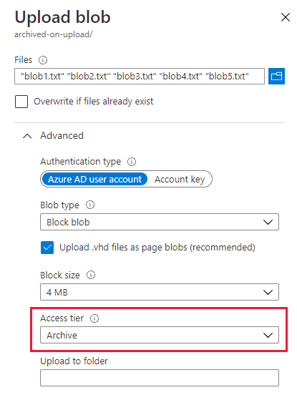The height and width of the screenshot is (395, 297).
Task: Click the Upload blob heading
Action: [x=62, y=17]
